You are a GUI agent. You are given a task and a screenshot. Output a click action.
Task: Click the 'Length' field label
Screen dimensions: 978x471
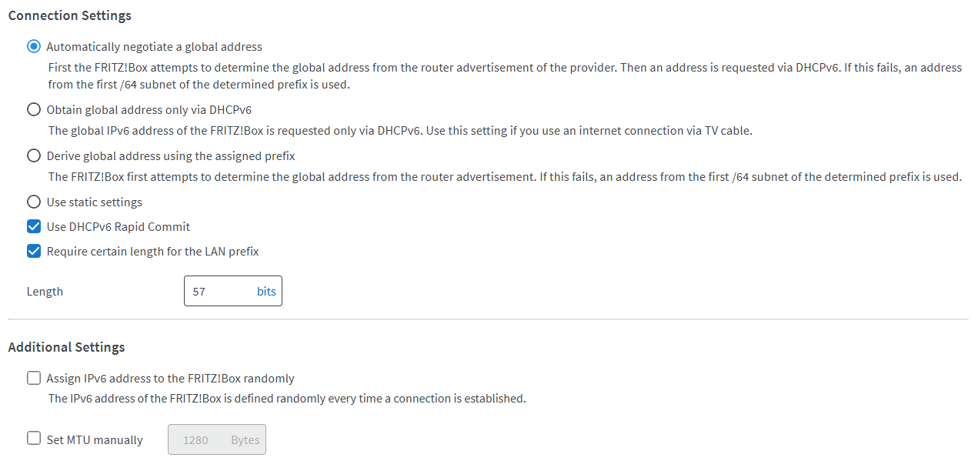45,292
